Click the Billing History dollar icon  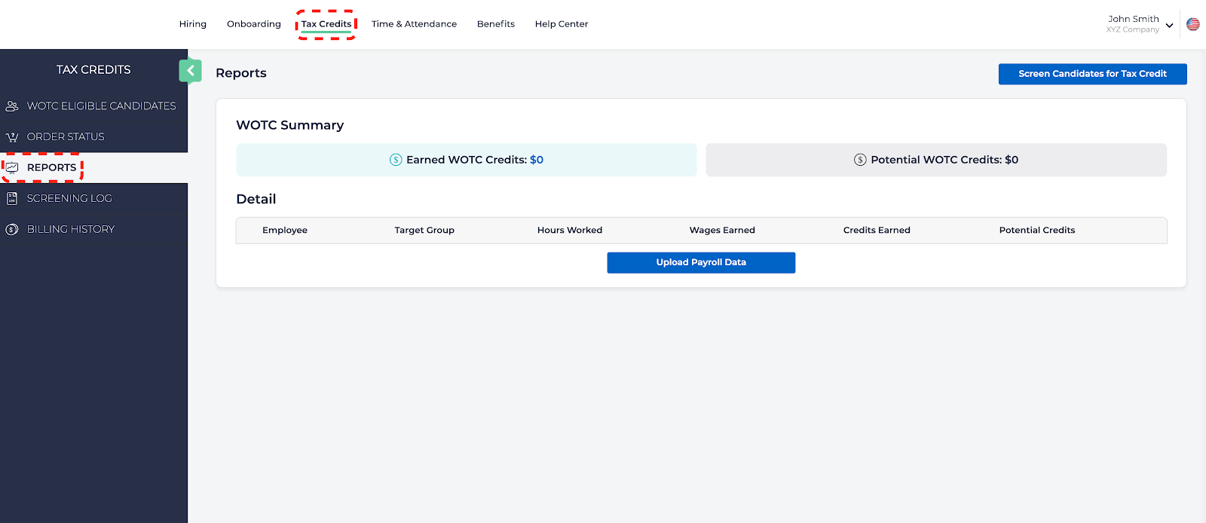click(x=12, y=230)
